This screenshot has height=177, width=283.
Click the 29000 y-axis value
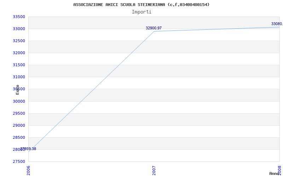coord(19,126)
